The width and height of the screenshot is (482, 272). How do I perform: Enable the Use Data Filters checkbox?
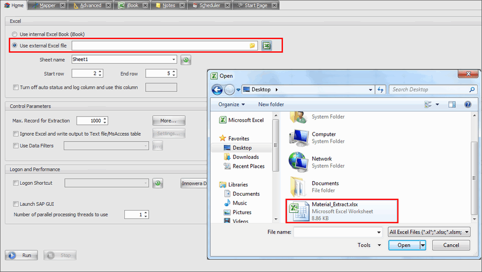pos(16,145)
